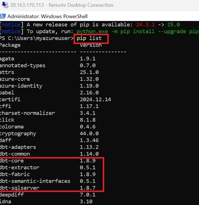
Task: Click the azure-core version 1.32.0
Action: (89, 79)
